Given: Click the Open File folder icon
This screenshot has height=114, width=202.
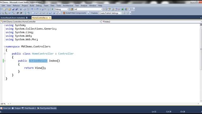Looking at the screenshot, I should click(x=9, y=9).
